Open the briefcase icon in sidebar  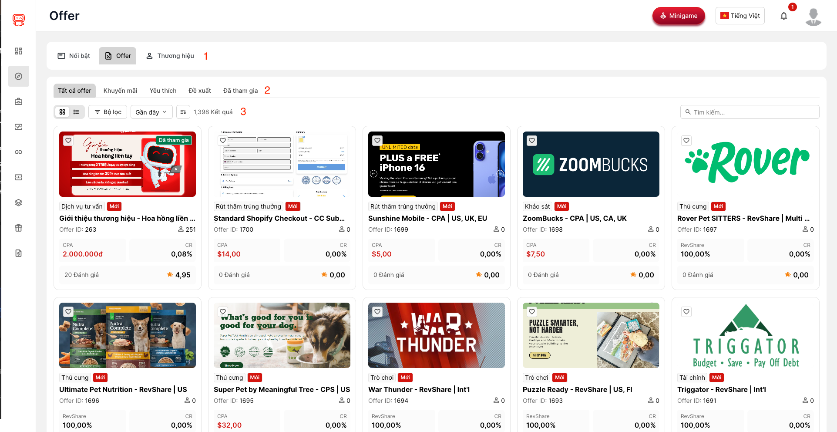pyautogui.click(x=18, y=101)
